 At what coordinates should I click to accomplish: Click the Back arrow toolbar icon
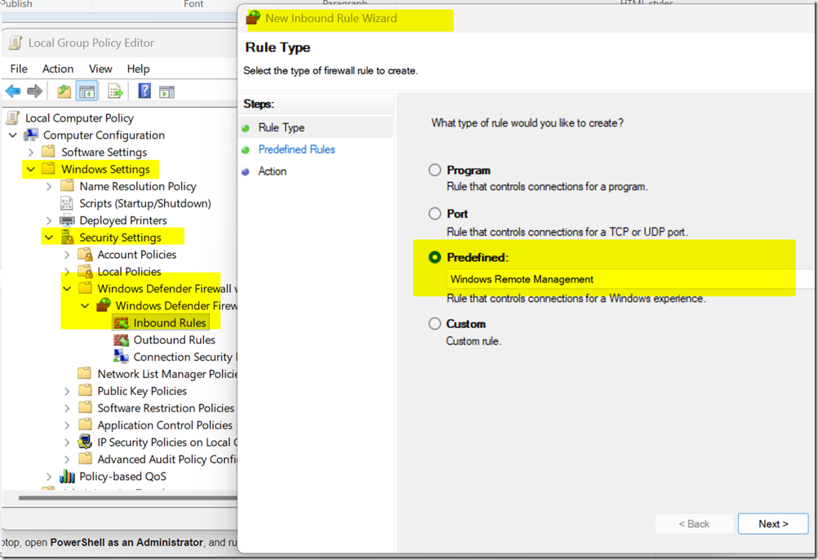(x=13, y=91)
